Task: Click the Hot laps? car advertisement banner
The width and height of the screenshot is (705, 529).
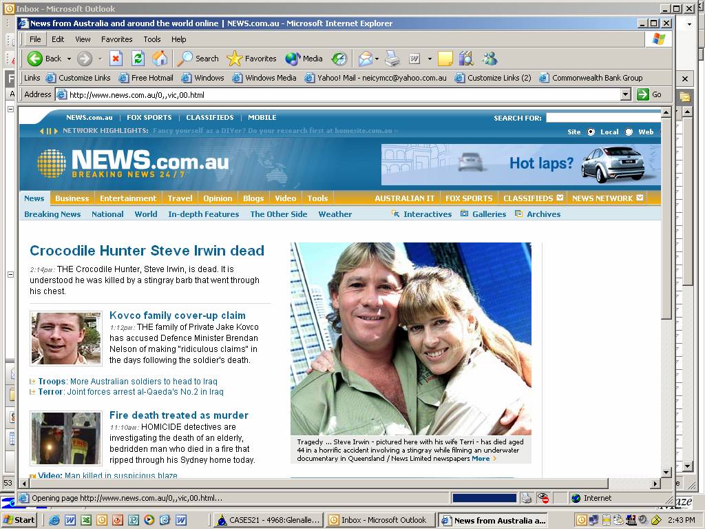Action: (520, 164)
